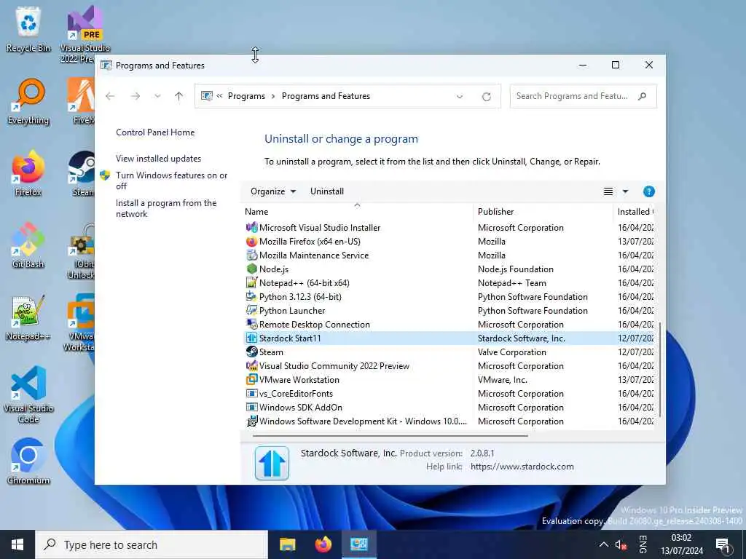Open Recycle Bin desktop icon
Viewport: 746px width, 559px height.
click(x=28, y=29)
